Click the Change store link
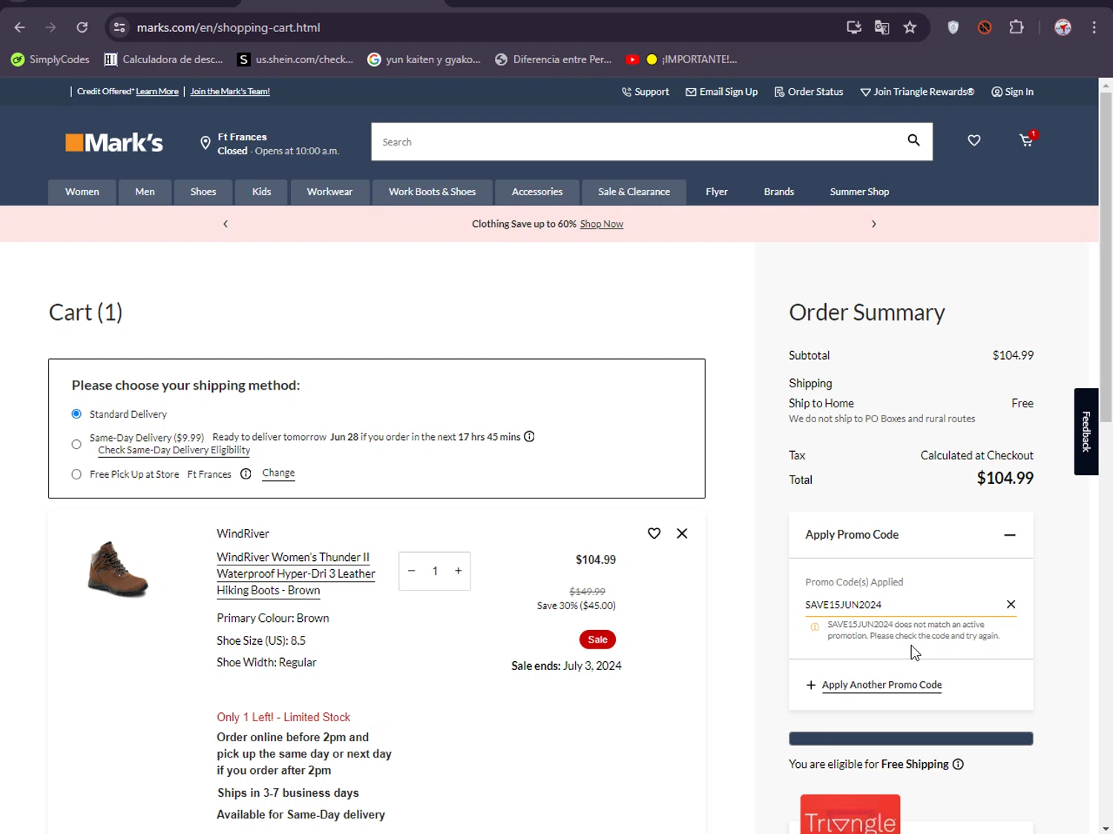The height and width of the screenshot is (834, 1113). click(x=278, y=473)
